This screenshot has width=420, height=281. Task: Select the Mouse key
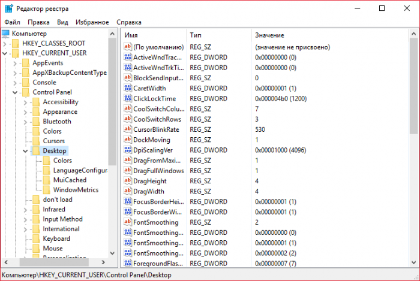[x=53, y=249]
